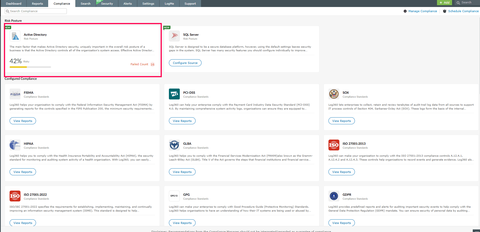
Task: Switch to the LogMe tab
Action: click(x=169, y=4)
